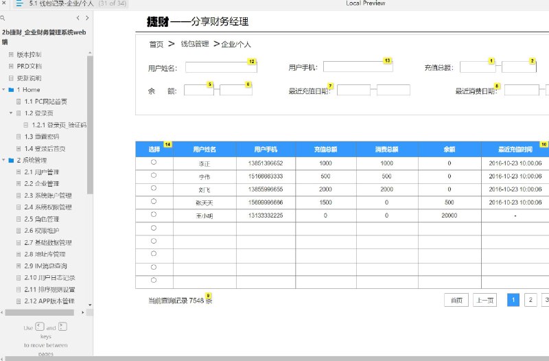
Task: Open the yellow note marker 12
Action: click(252, 62)
